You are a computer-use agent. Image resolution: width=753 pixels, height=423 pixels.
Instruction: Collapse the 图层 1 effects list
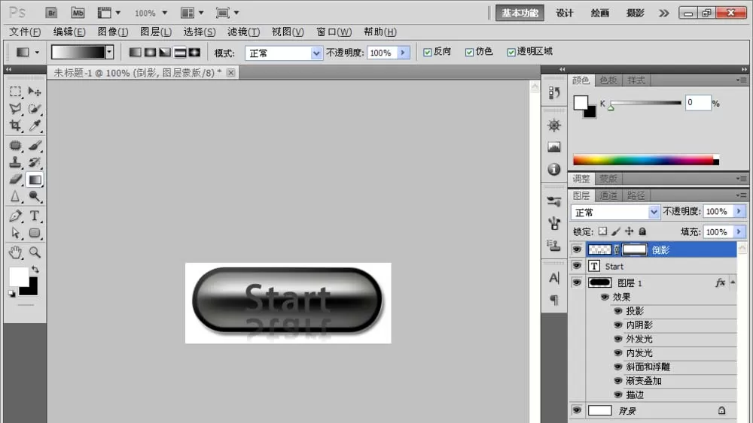pyautogui.click(x=733, y=283)
